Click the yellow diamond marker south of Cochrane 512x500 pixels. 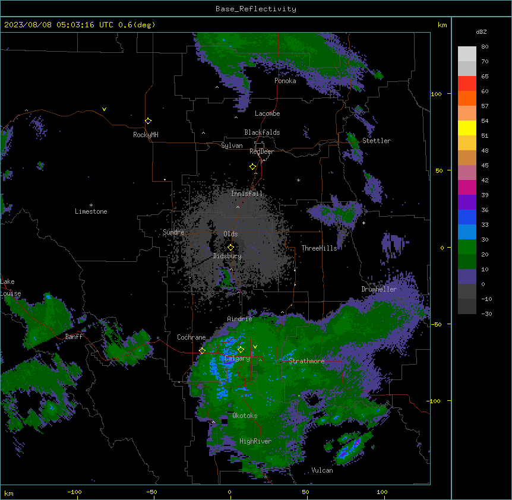(x=202, y=351)
